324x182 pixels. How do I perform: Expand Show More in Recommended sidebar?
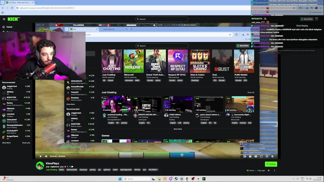tap(6, 143)
